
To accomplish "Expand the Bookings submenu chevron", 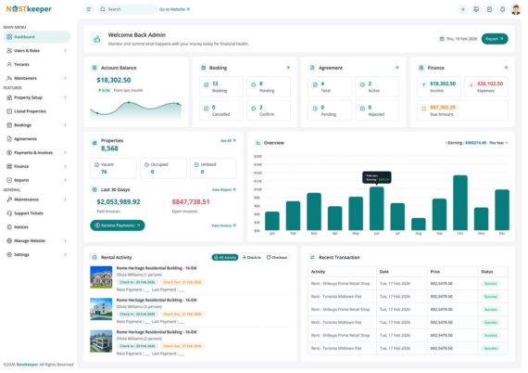I will [65, 125].
